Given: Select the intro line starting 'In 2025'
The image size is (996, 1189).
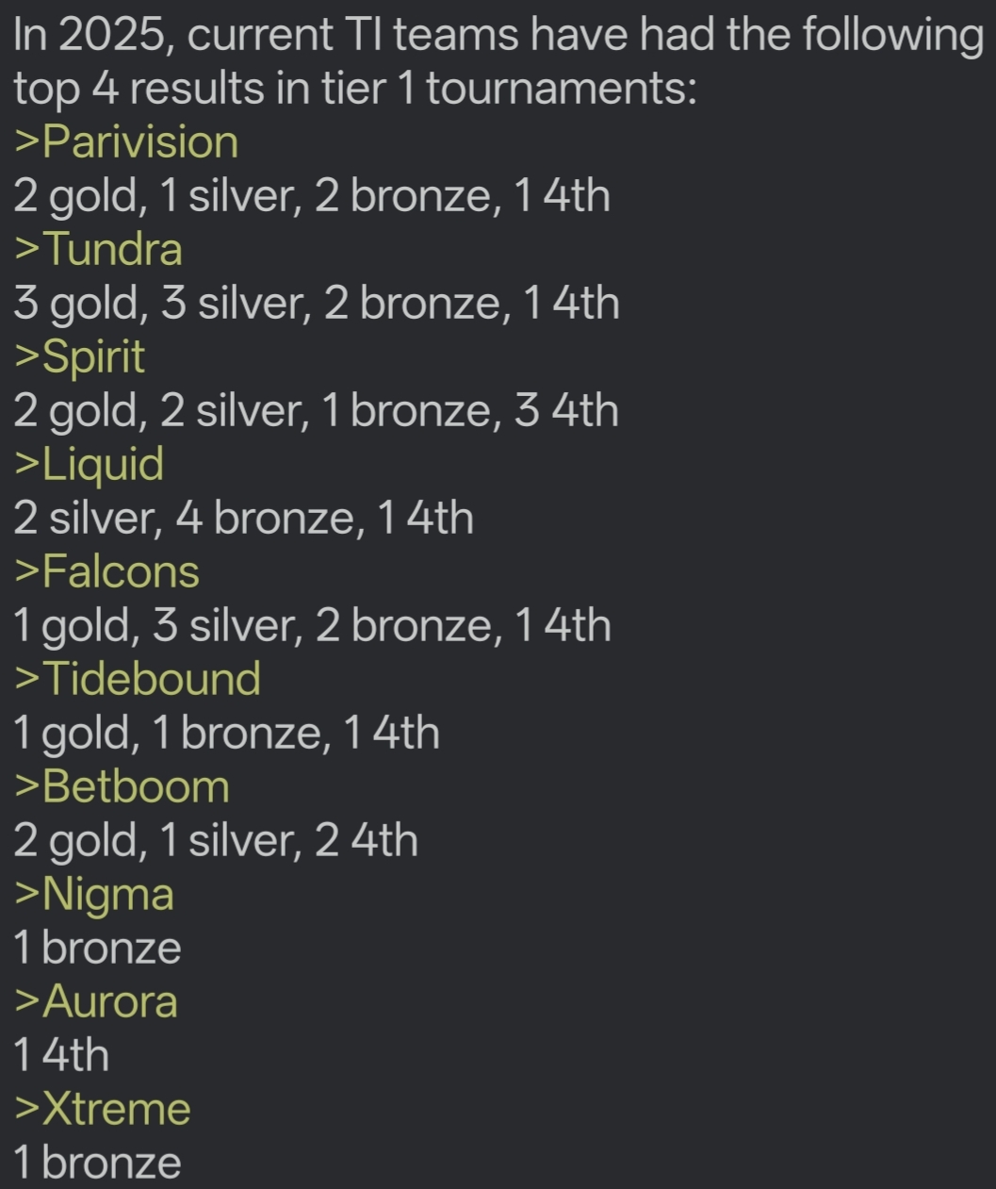Looking at the screenshot, I should [498, 36].
